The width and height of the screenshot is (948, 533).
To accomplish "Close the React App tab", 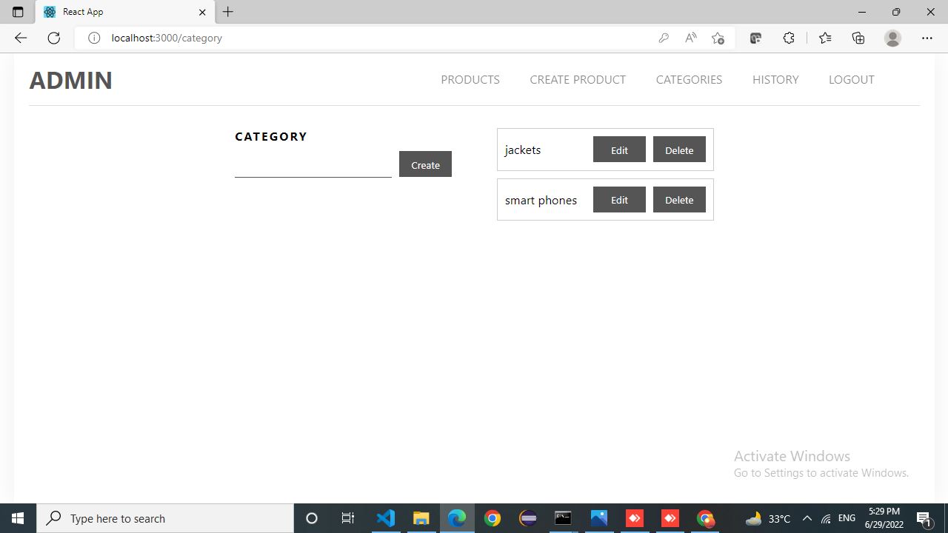I will [x=202, y=12].
